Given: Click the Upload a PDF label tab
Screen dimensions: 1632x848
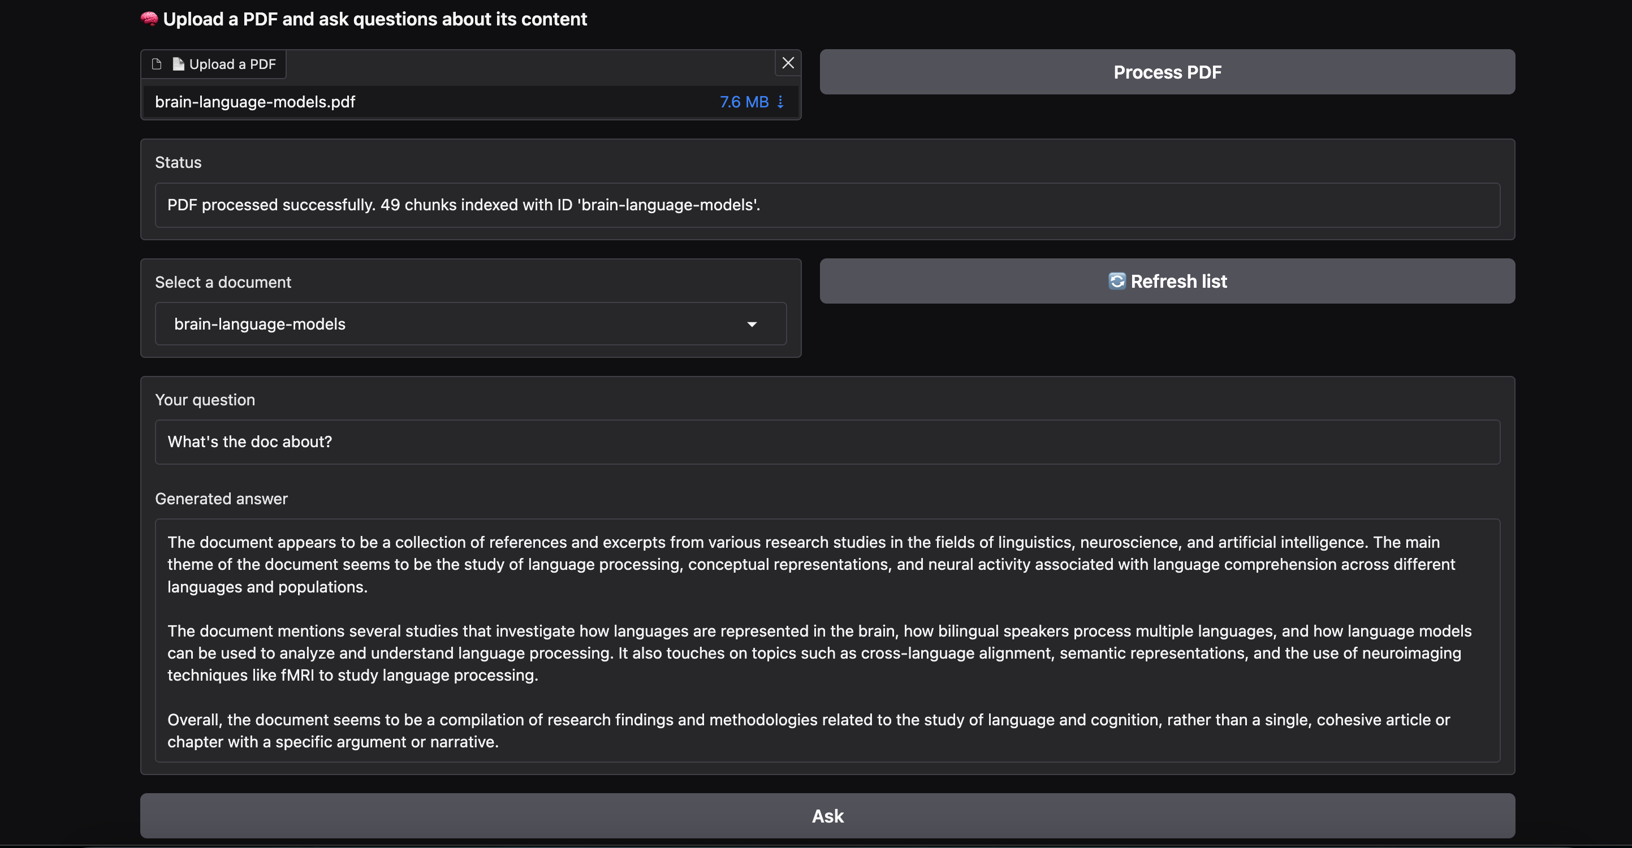Looking at the screenshot, I should 232,64.
